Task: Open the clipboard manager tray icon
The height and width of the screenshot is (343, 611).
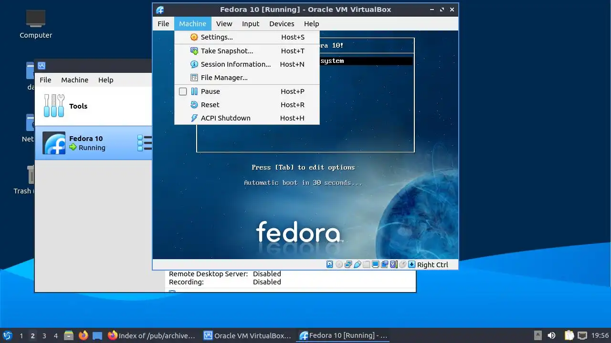Action: pos(569,335)
